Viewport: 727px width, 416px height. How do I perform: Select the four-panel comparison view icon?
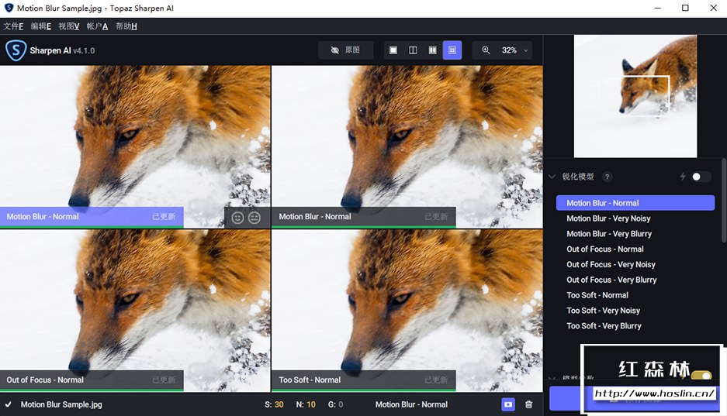click(x=452, y=50)
